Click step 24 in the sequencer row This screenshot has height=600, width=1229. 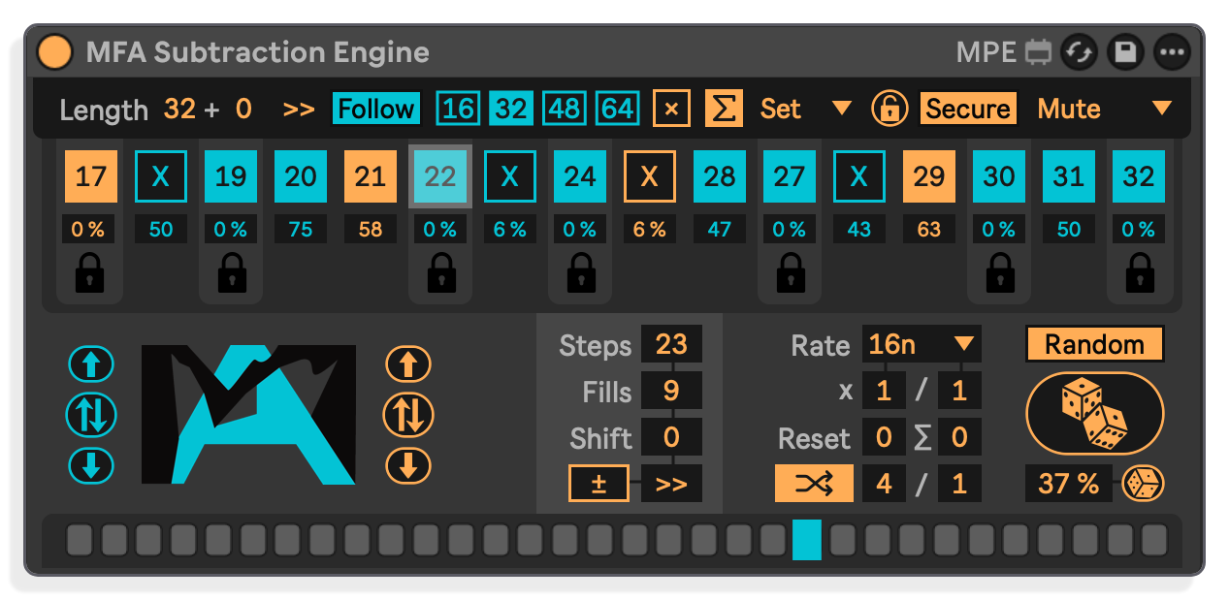[x=580, y=176]
